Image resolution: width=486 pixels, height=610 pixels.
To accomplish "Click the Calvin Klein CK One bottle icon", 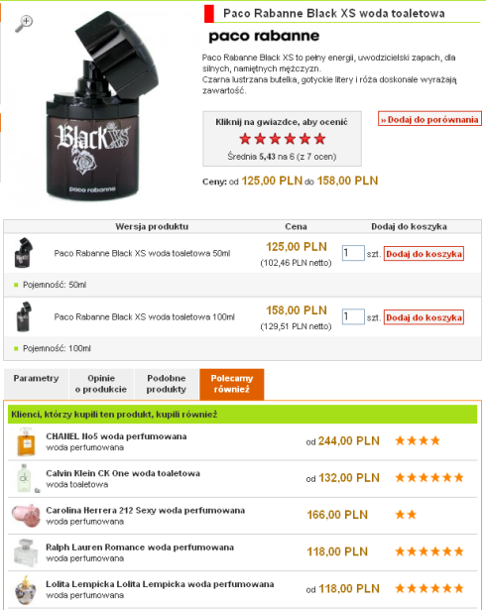I will tap(24, 478).
